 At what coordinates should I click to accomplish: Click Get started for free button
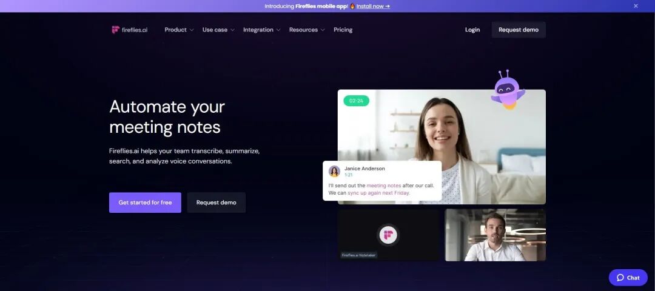(x=145, y=202)
